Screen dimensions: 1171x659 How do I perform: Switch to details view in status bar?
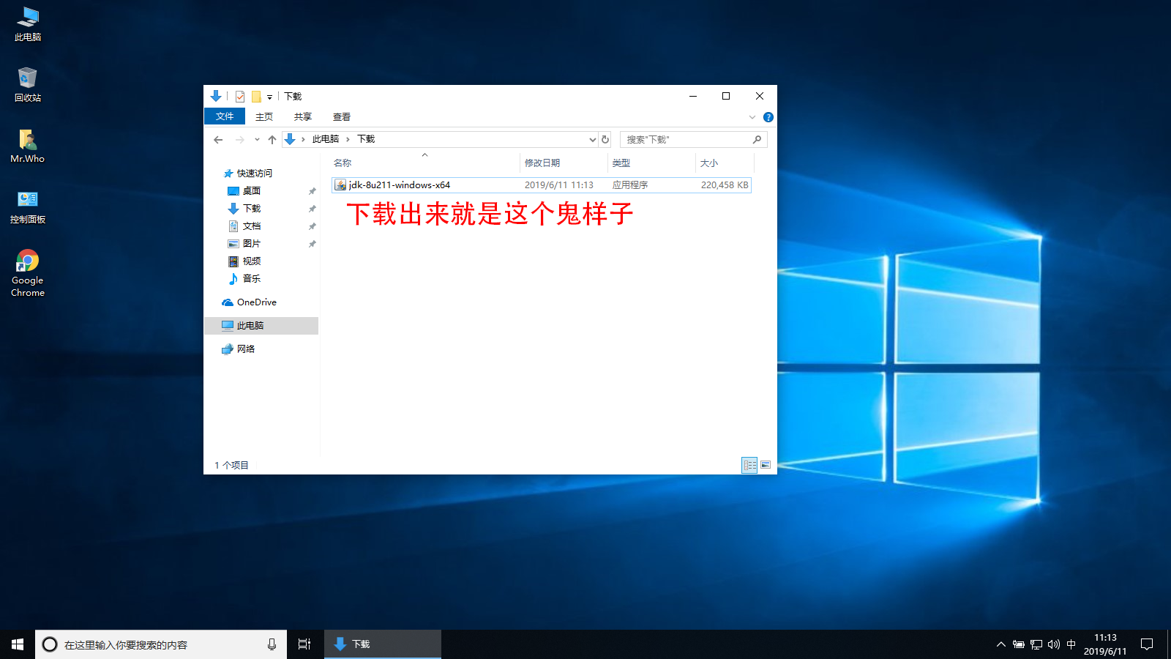(x=749, y=465)
